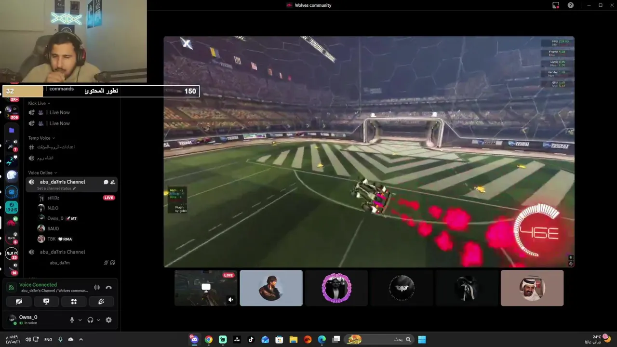
Task: Open headphone output options arrow
Action: pos(98,320)
